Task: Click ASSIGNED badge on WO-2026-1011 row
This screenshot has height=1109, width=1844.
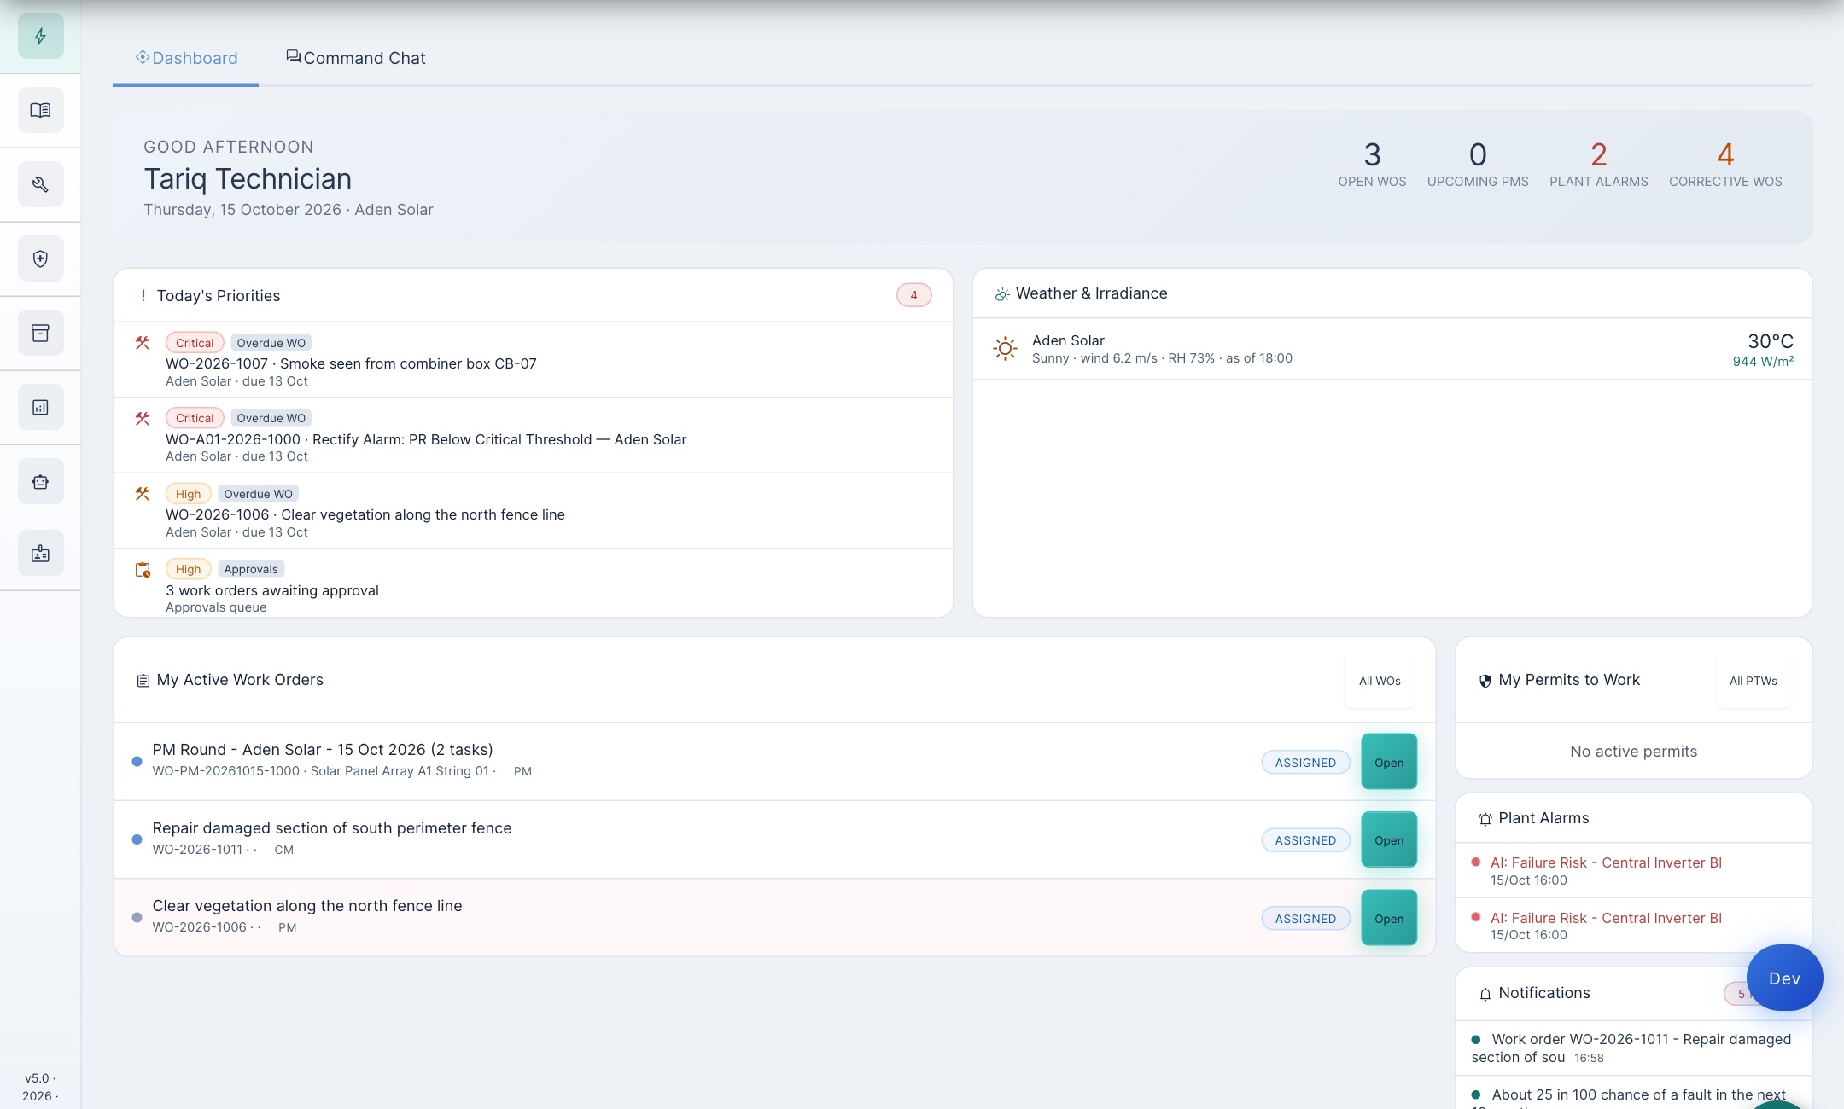Action: coord(1305,840)
